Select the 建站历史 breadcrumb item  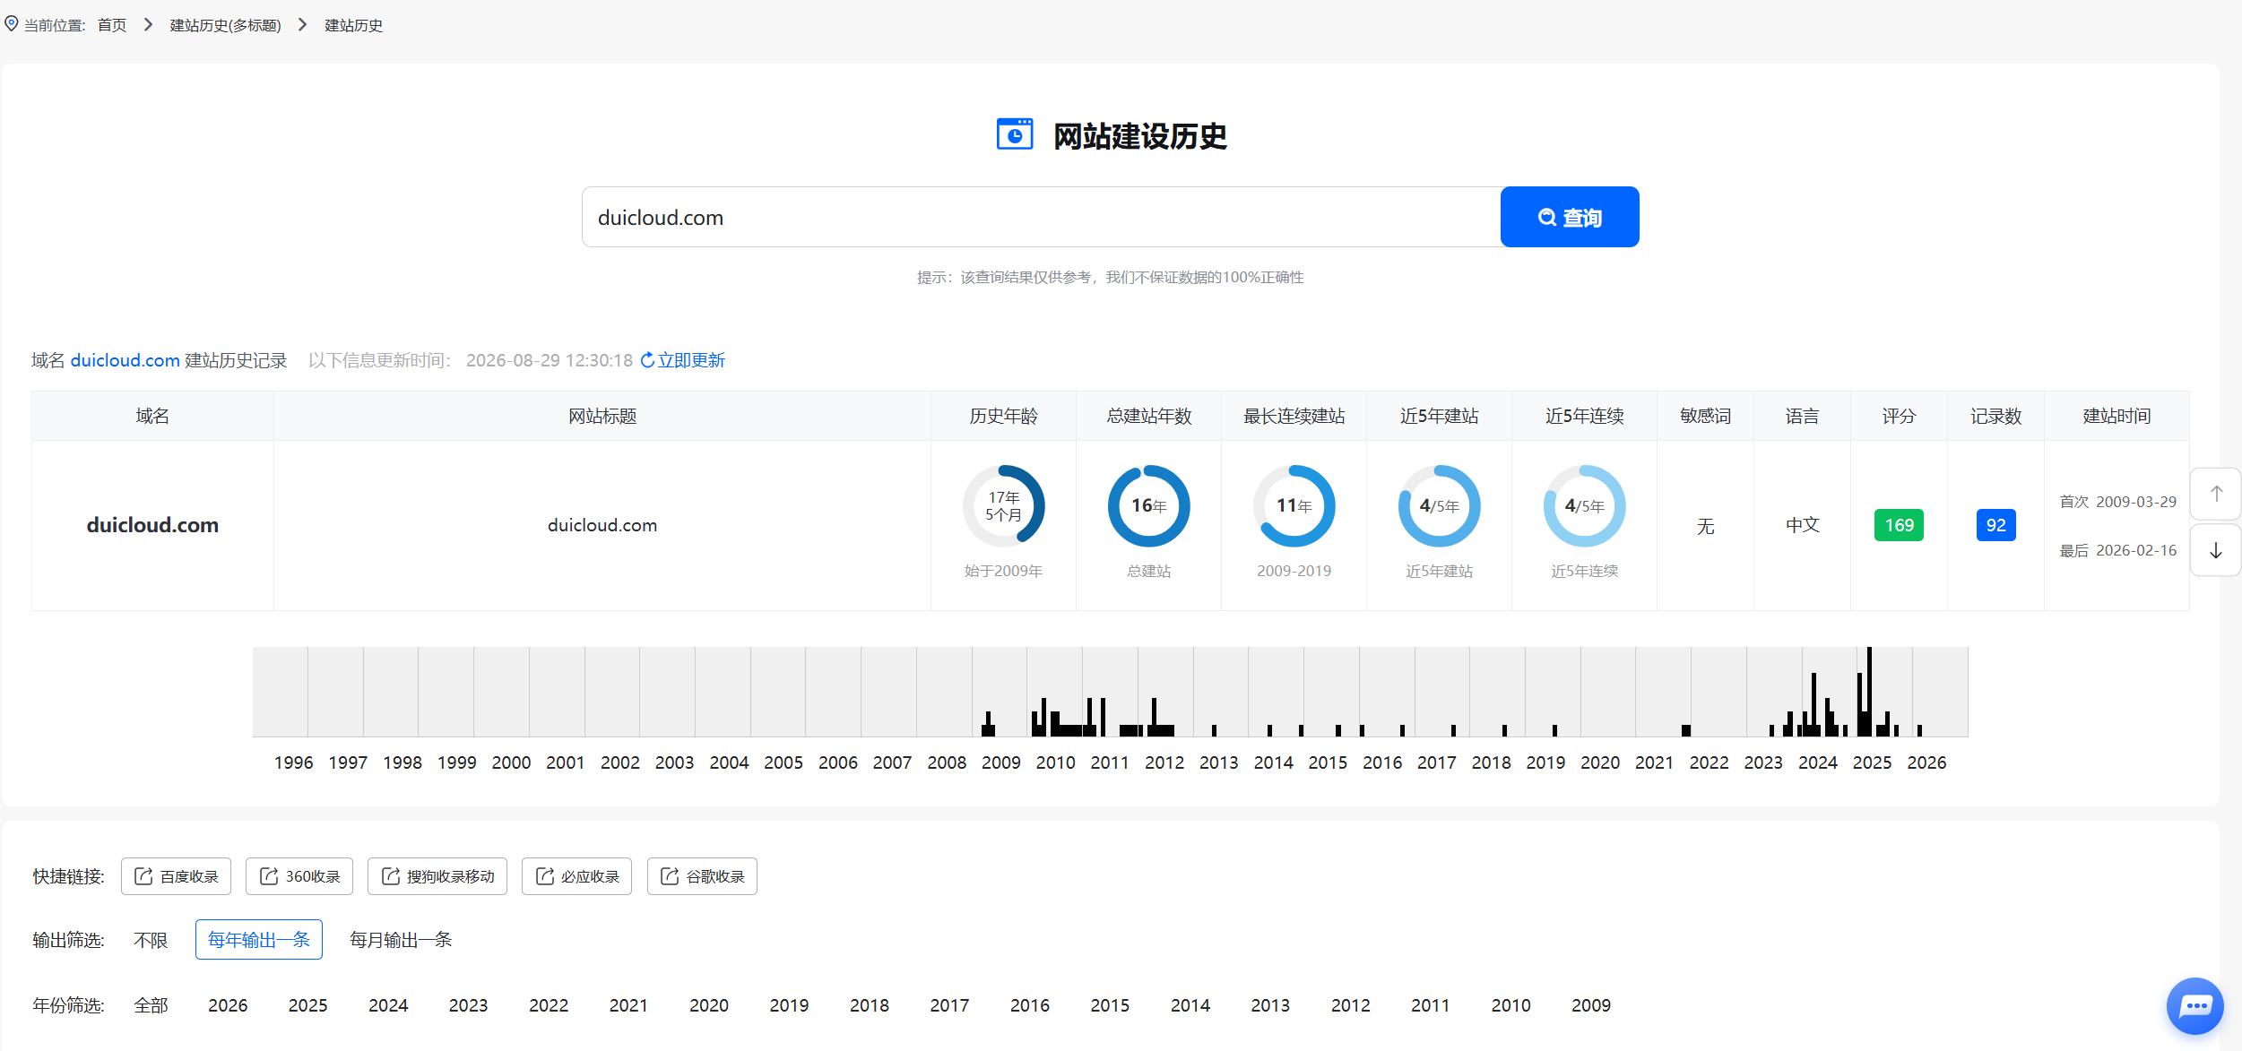pos(354,25)
